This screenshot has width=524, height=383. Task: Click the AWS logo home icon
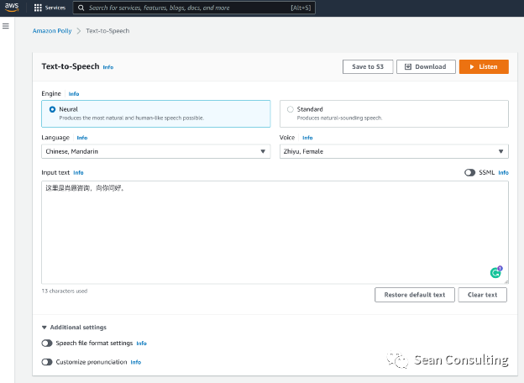(12, 8)
